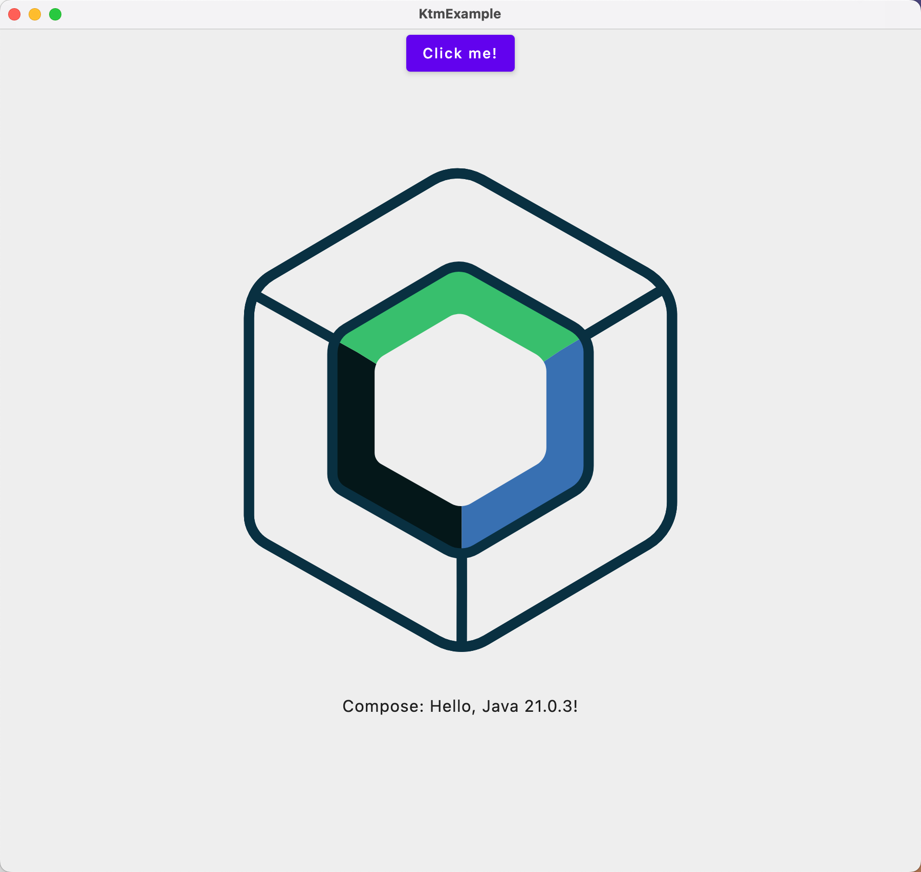Select the "Compose: Hello, Java 21.0.3!" text
The image size is (921, 872).
[x=460, y=706]
